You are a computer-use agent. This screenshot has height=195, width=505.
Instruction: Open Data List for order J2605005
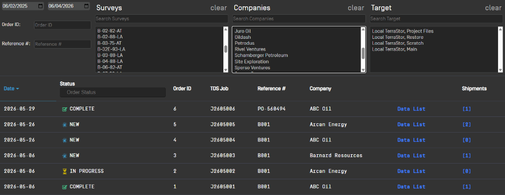(411, 124)
